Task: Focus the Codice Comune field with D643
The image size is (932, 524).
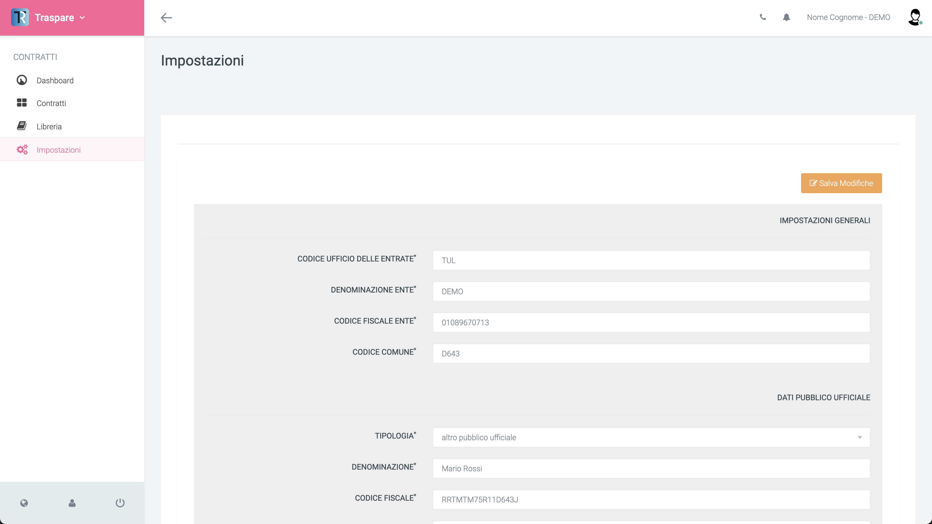Action: [x=651, y=353]
